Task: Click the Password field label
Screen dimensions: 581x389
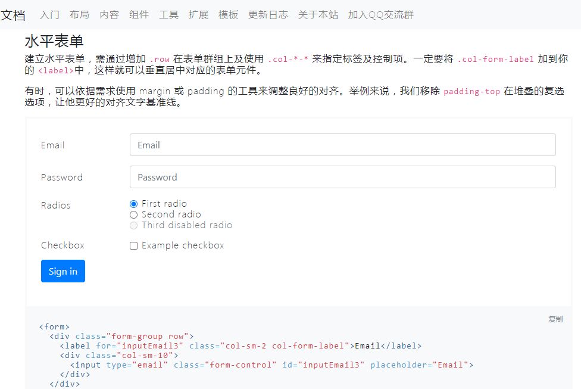Action: [x=62, y=178]
